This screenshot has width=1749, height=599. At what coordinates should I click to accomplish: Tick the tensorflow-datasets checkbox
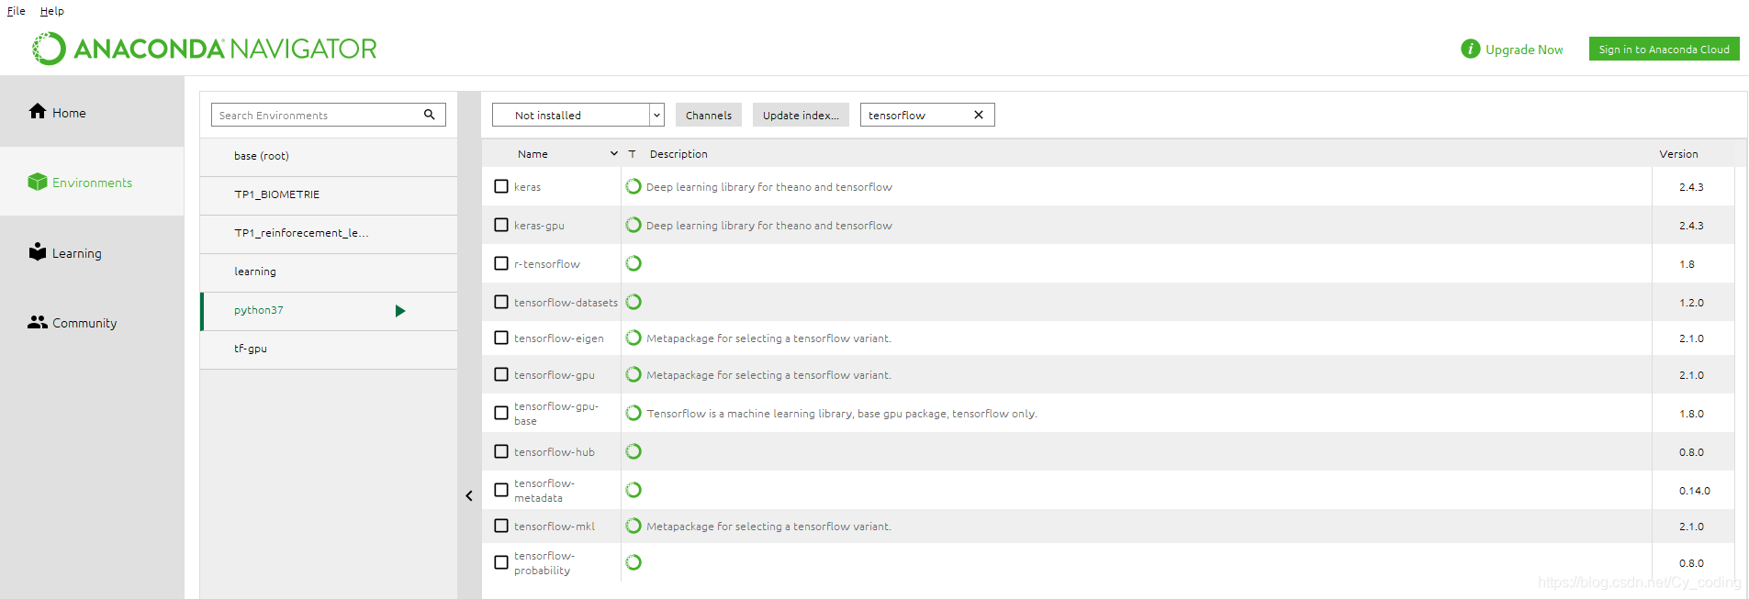501,302
